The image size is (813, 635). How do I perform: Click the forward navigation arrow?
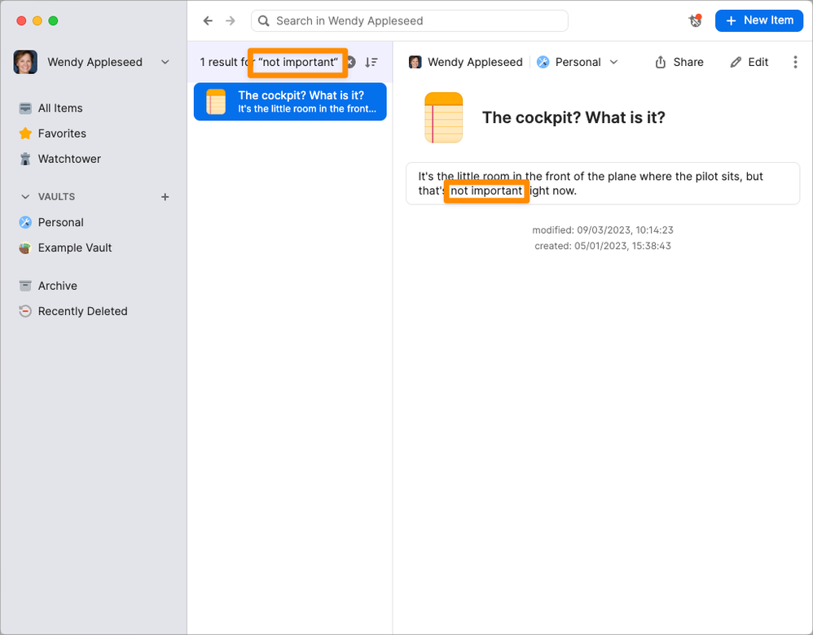pos(231,21)
